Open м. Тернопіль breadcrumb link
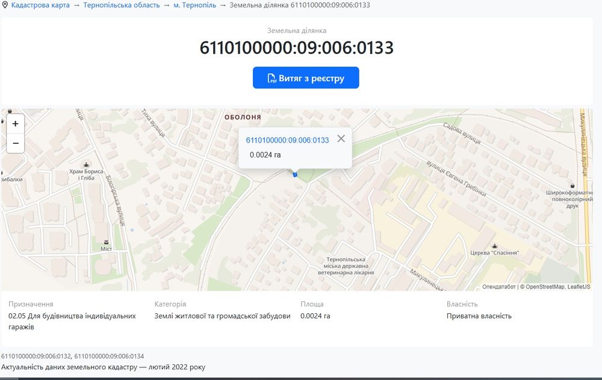Viewport: 602px width, 380px height. [x=194, y=5]
